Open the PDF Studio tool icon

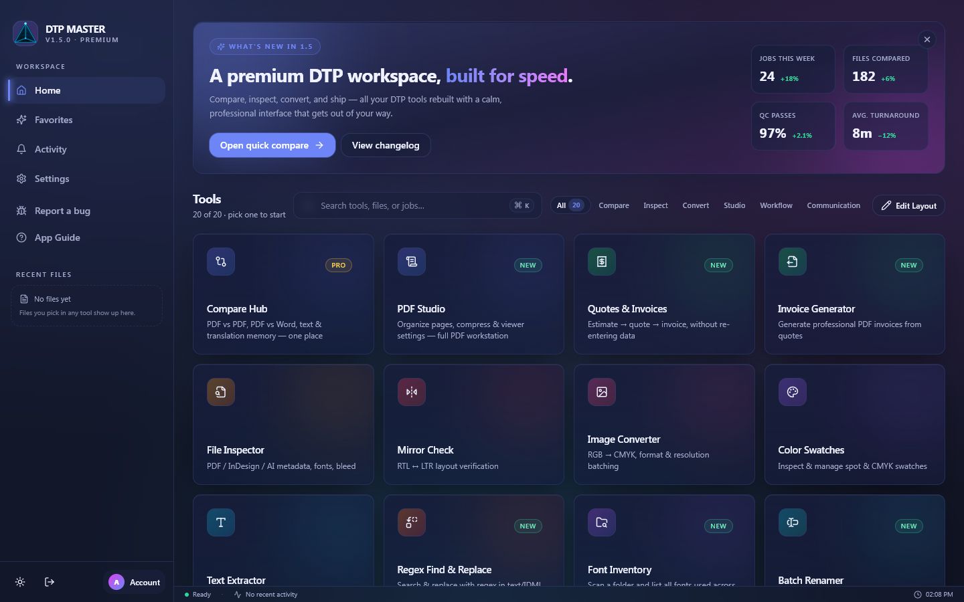click(x=411, y=262)
